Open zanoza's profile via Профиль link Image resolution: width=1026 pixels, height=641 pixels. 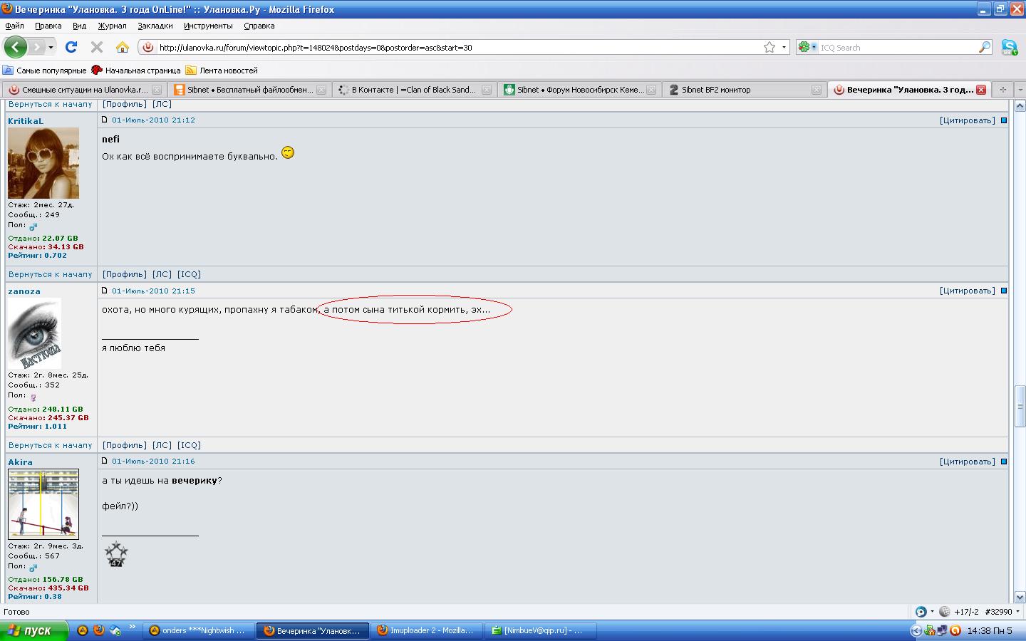tap(125, 445)
